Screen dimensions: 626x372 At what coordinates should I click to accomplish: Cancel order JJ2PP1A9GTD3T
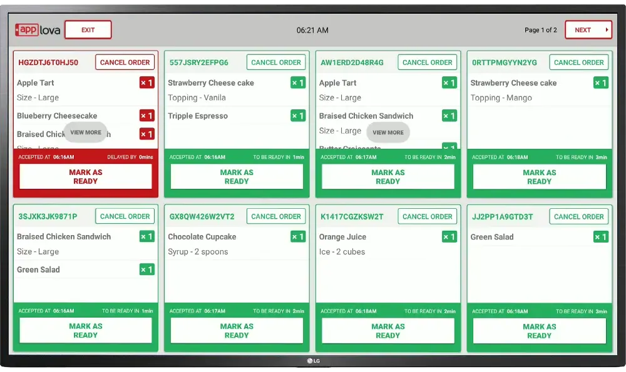[x=578, y=216]
